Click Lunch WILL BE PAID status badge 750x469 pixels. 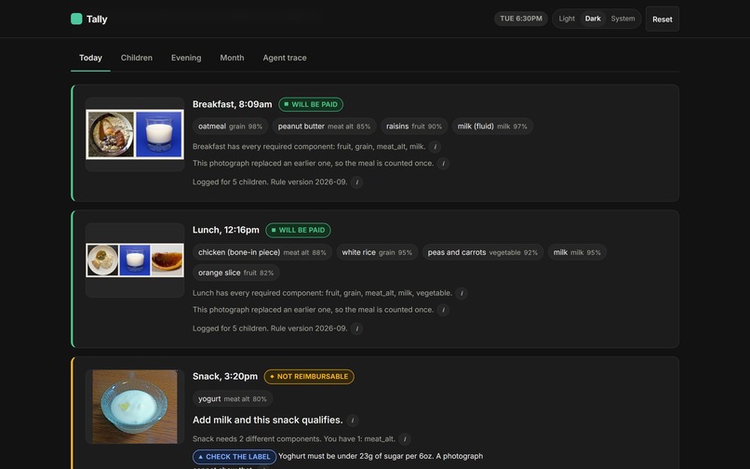click(298, 230)
